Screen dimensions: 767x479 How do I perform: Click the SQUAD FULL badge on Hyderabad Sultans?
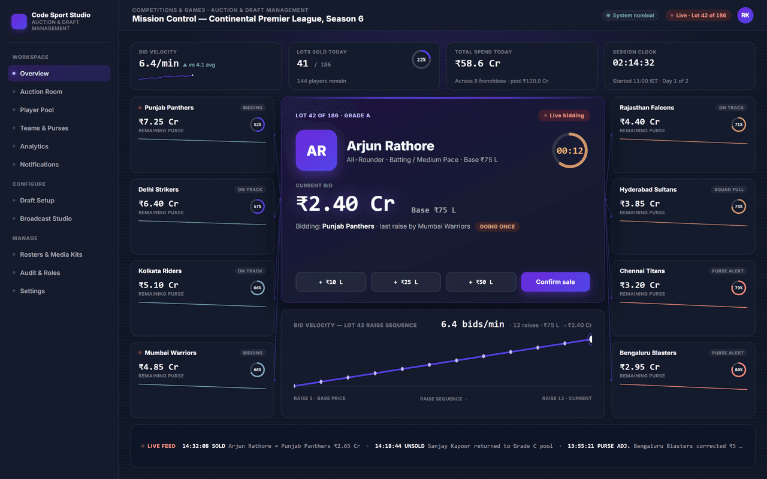pos(729,190)
